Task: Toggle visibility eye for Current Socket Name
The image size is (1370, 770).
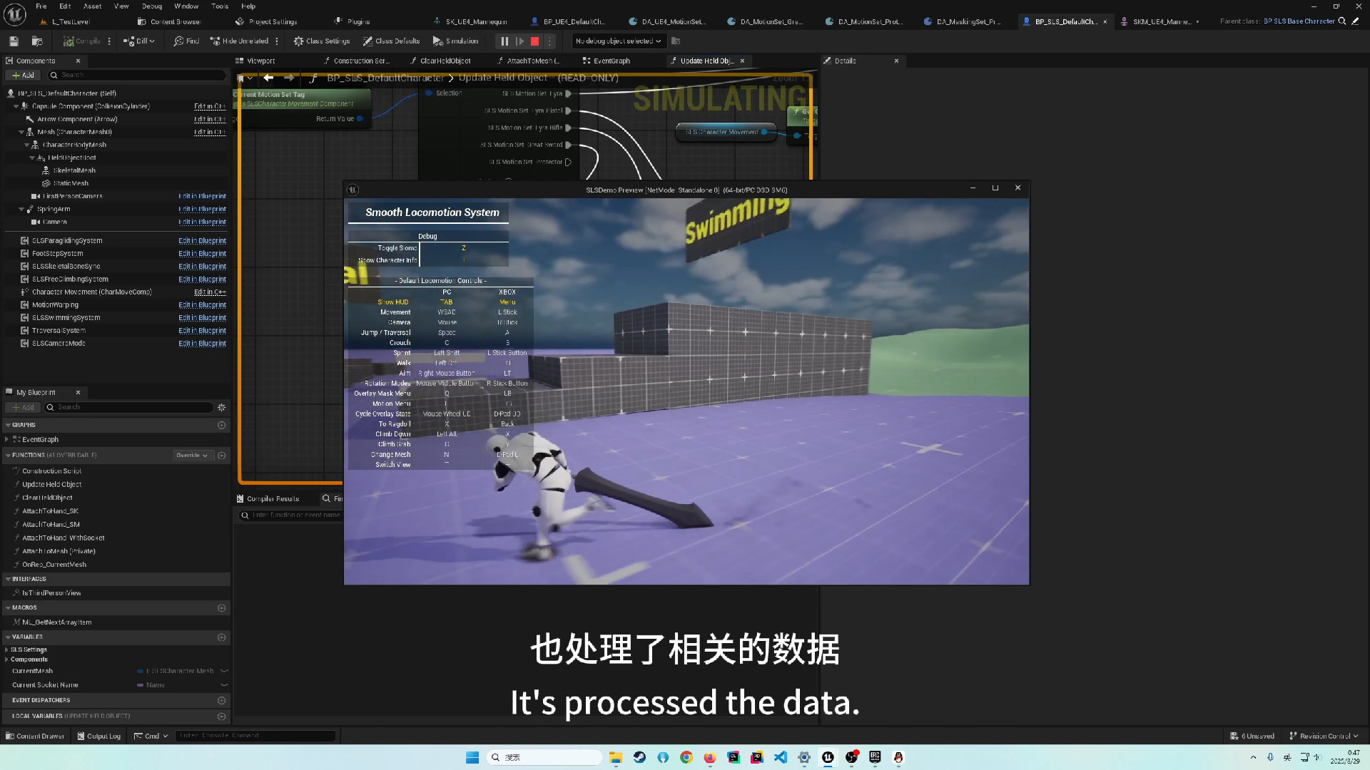Action: point(224,685)
